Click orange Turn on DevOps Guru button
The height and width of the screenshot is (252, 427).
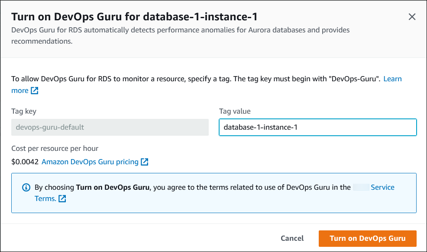367,238
